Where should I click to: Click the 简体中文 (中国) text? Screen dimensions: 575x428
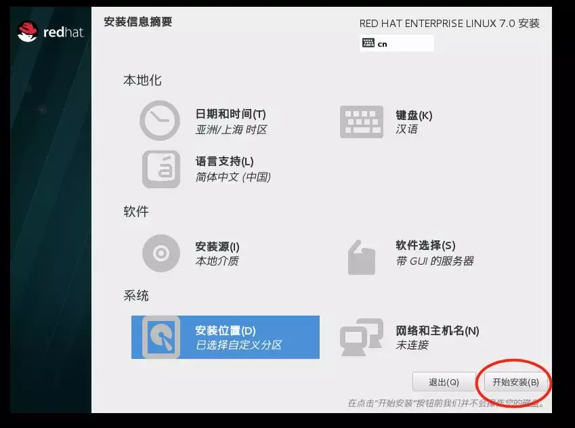(x=233, y=177)
